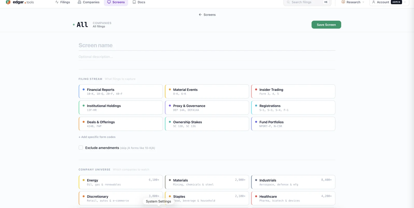Focus the Search filings field

(x=307, y=2)
